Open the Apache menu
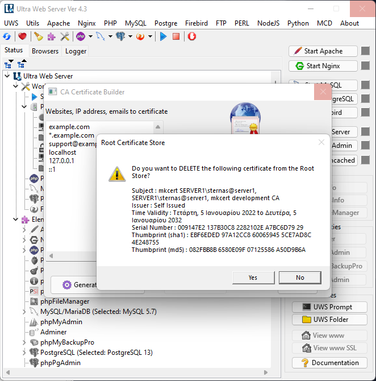Image resolution: width=376 pixels, height=381 pixels. 59,23
